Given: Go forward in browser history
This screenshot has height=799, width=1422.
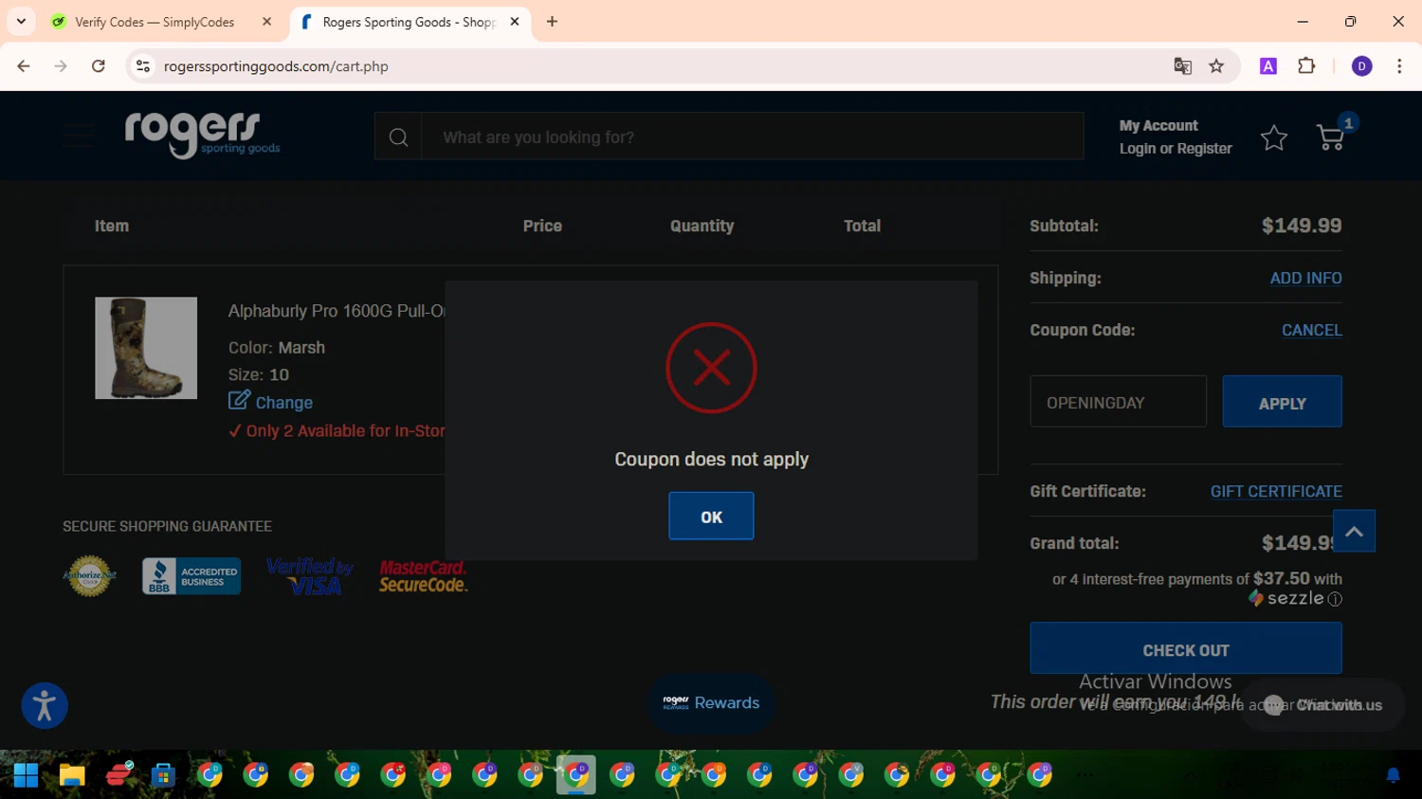Looking at the screenshot, I should tap(61, 66).
